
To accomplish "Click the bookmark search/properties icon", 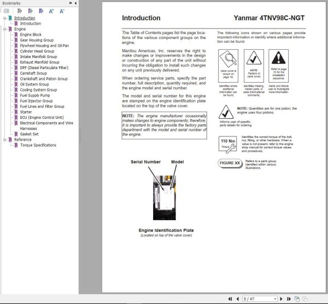I will 41,11.
